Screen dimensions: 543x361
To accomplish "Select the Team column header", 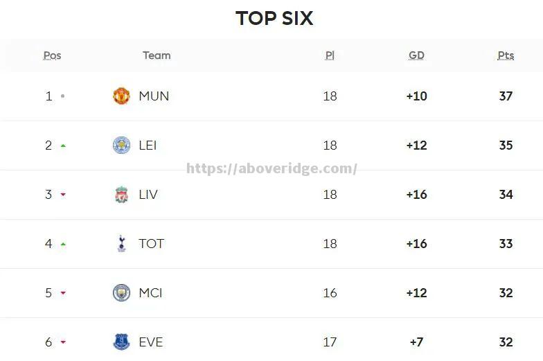I will (x=157, y=55).
